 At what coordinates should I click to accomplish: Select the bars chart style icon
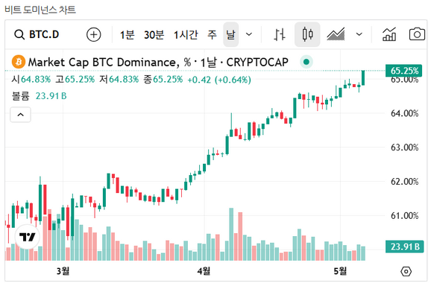point(280,34)
